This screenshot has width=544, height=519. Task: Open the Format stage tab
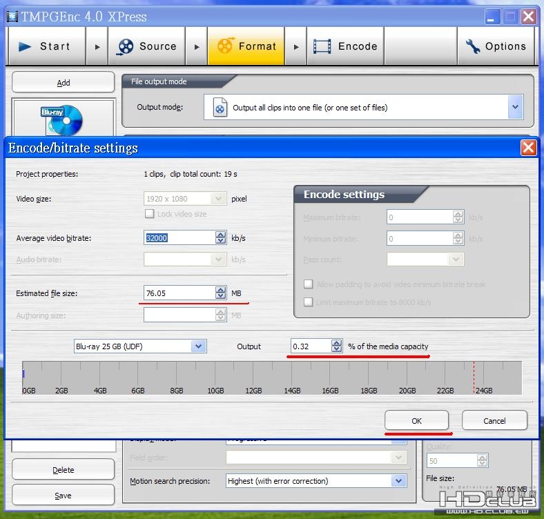coord(246,46)
